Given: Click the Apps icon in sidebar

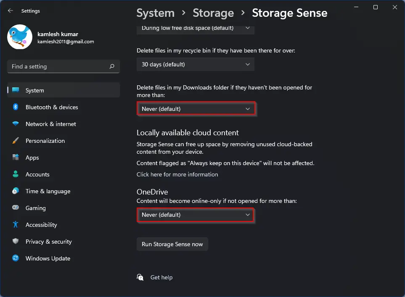Looking at the screenshot, I should pyautogui.click(x=16, y=157).
